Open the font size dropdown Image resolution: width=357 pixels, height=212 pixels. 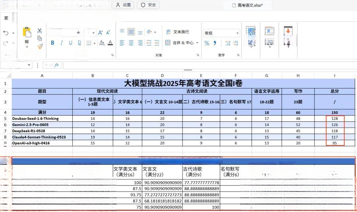tap(93, 33)
